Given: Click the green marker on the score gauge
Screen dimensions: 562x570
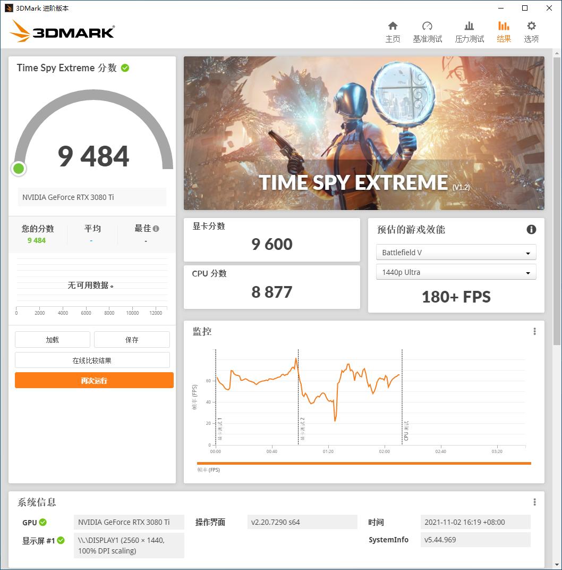Looking at the screenshot, I should click(x=19, y=169).
